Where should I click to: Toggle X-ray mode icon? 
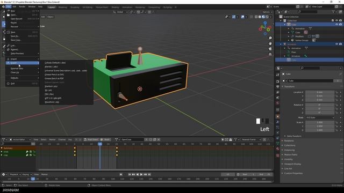252,17
